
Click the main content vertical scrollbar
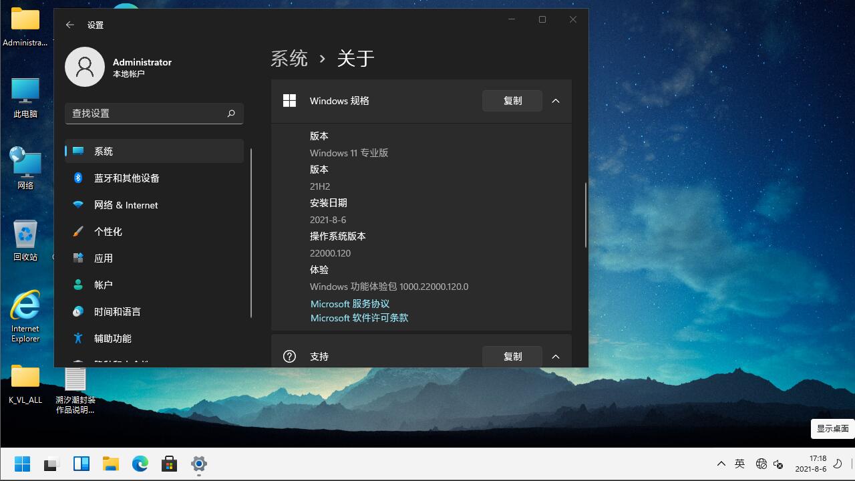[586, 215]
